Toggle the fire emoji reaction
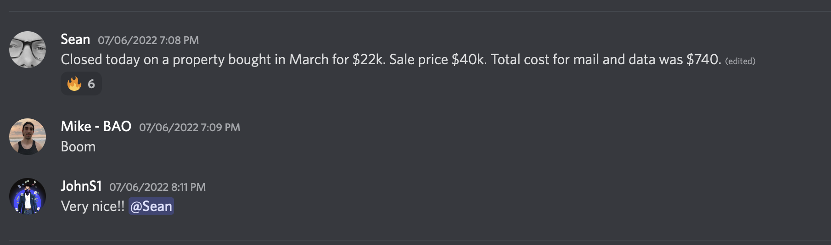This screenshot has width=831, height=245. [x=74, y=84]
